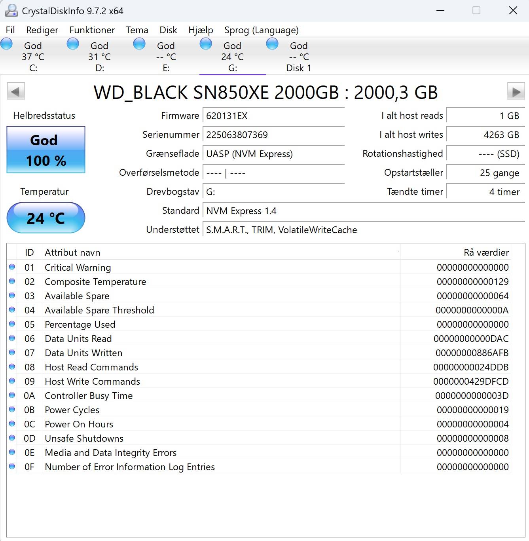Click the status orb for drive C:
Image resolution: width=529 pixels, height=541 pixels.
click(x=6, y=44)
